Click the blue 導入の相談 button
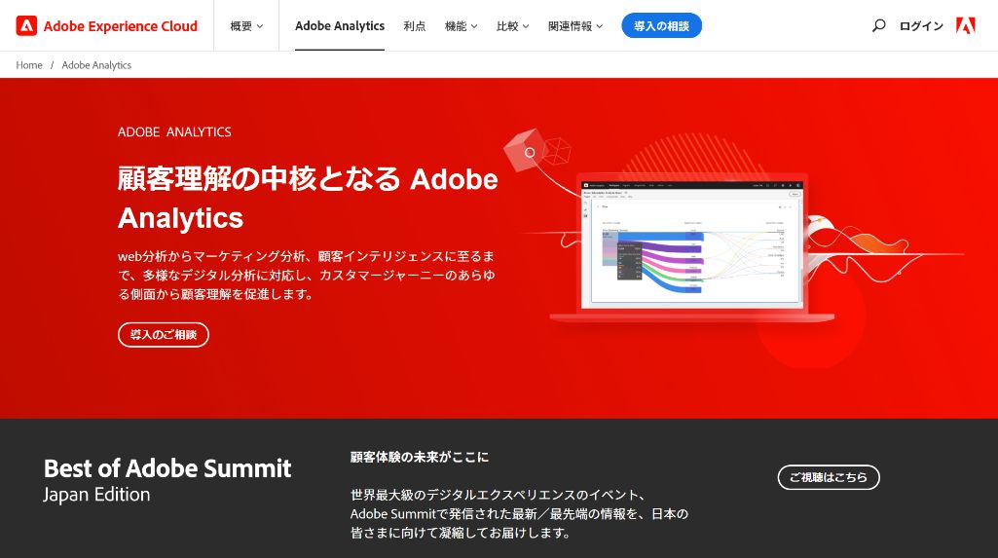Screen dimensions: 998x558 pos(661,25)
